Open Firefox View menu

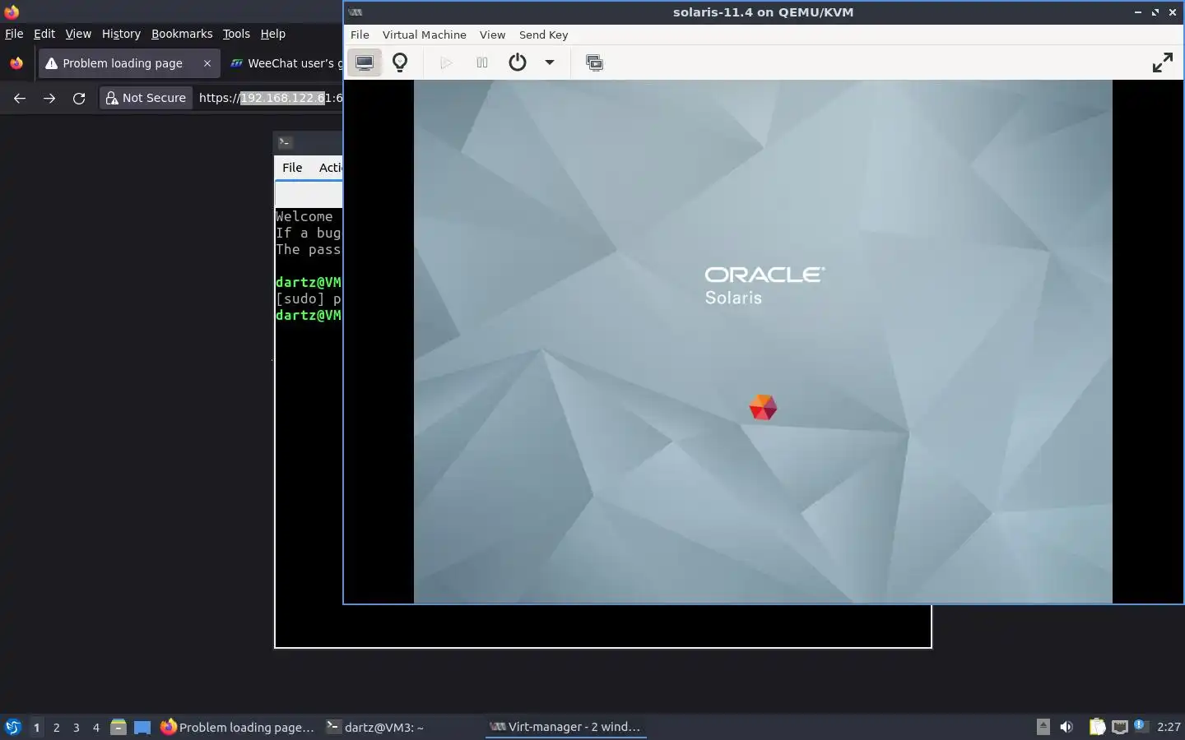pyautogui.click(x=78, y=34)
